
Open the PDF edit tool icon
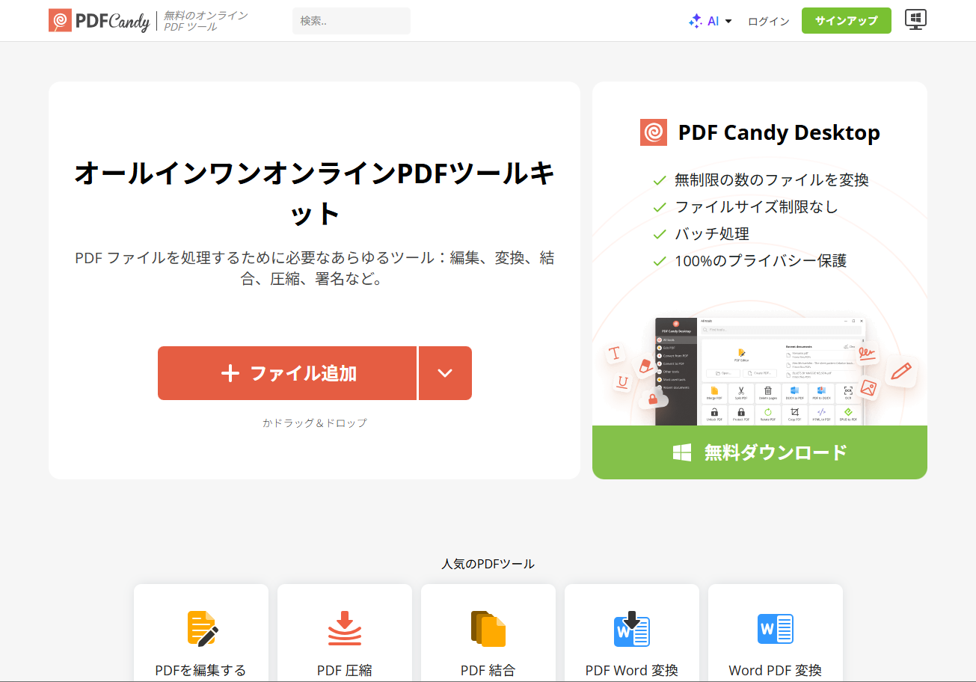tap(200, 629)
